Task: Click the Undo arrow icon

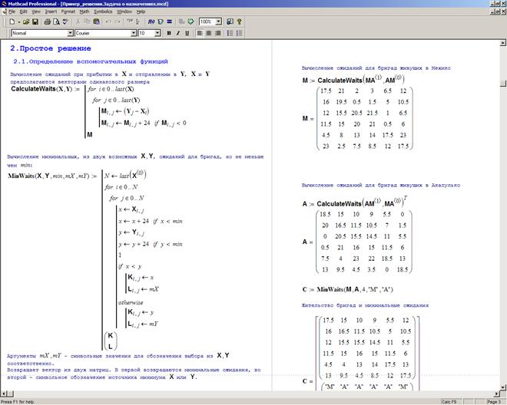Action: 108,21
